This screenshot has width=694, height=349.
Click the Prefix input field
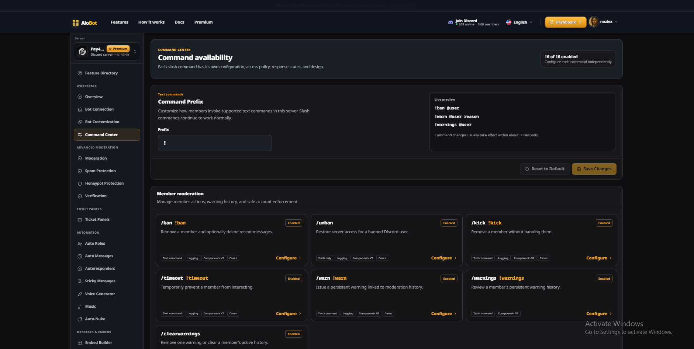tap(215, 143)
